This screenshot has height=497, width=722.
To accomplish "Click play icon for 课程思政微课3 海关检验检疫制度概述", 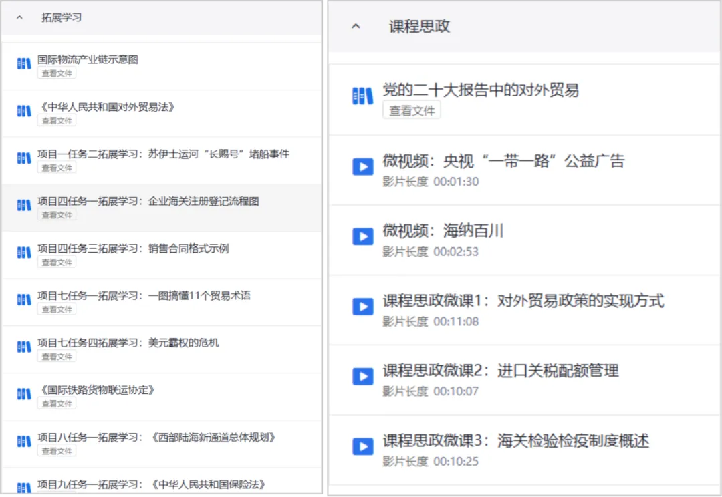I will (362, 447).
